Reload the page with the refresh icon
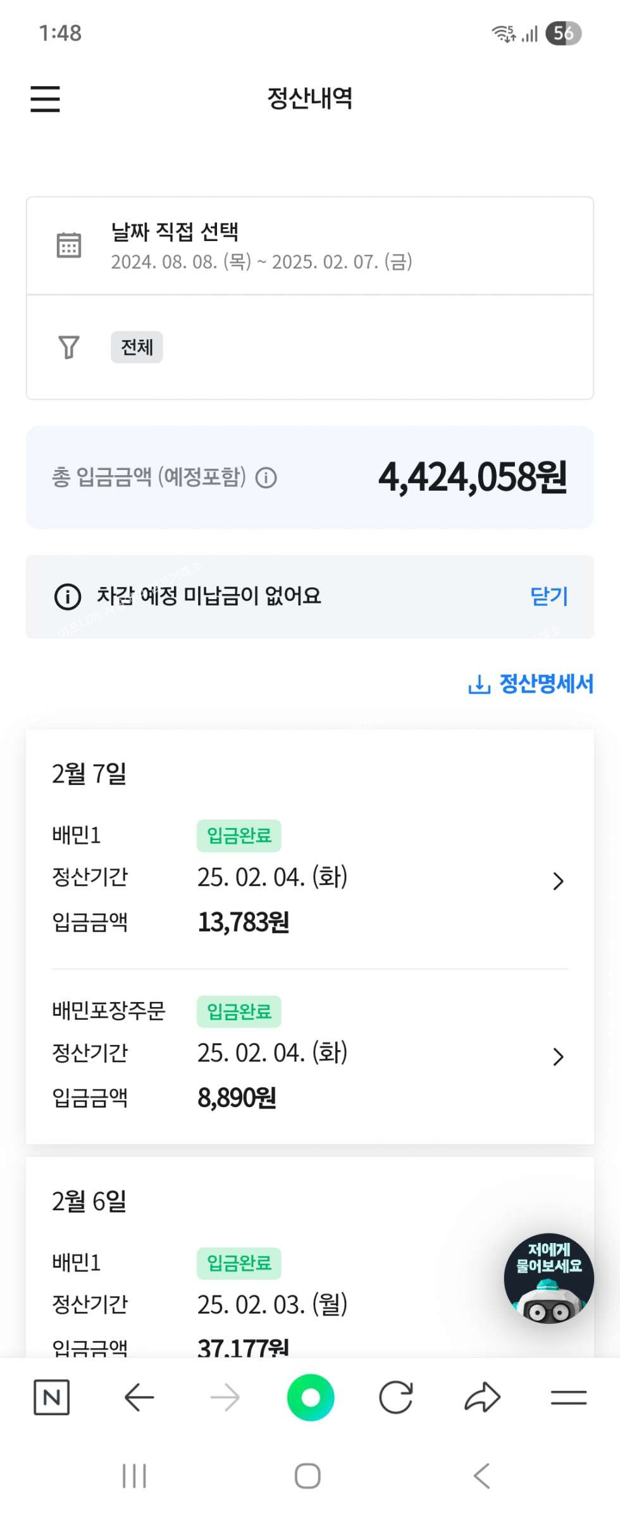Image resolution: width=620 pixels, height=1515 pixels. pyautogui.click(x=396, y=1397)
